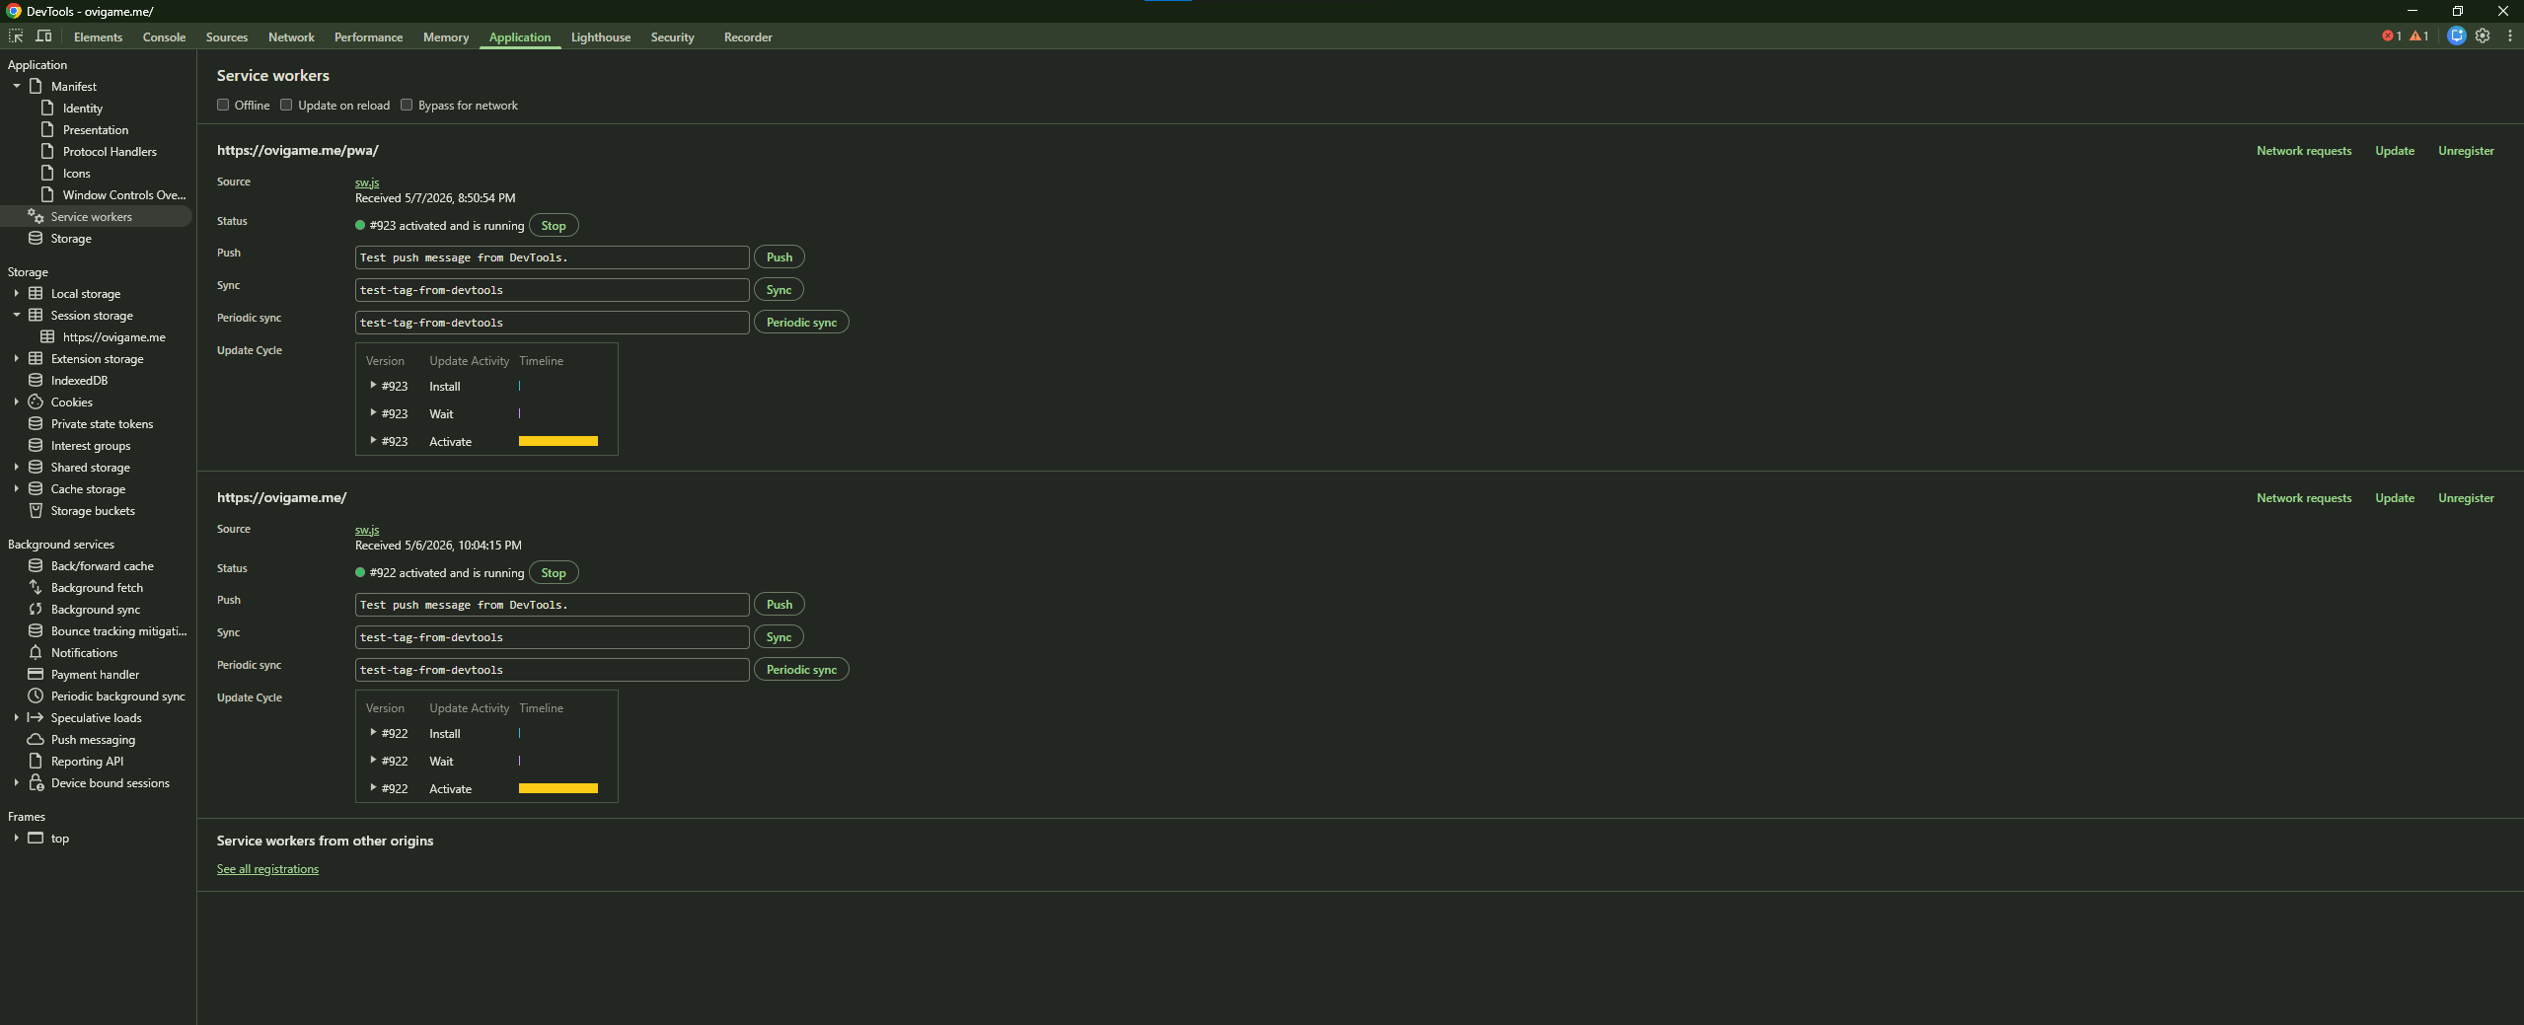This screenshot has width=2524, height=1025.
Task: Expand #922 Activate update cycle row
Action: click(x=373, y=788)
